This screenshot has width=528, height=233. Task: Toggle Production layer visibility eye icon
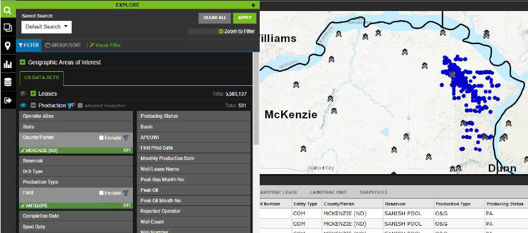pos(23,105)
